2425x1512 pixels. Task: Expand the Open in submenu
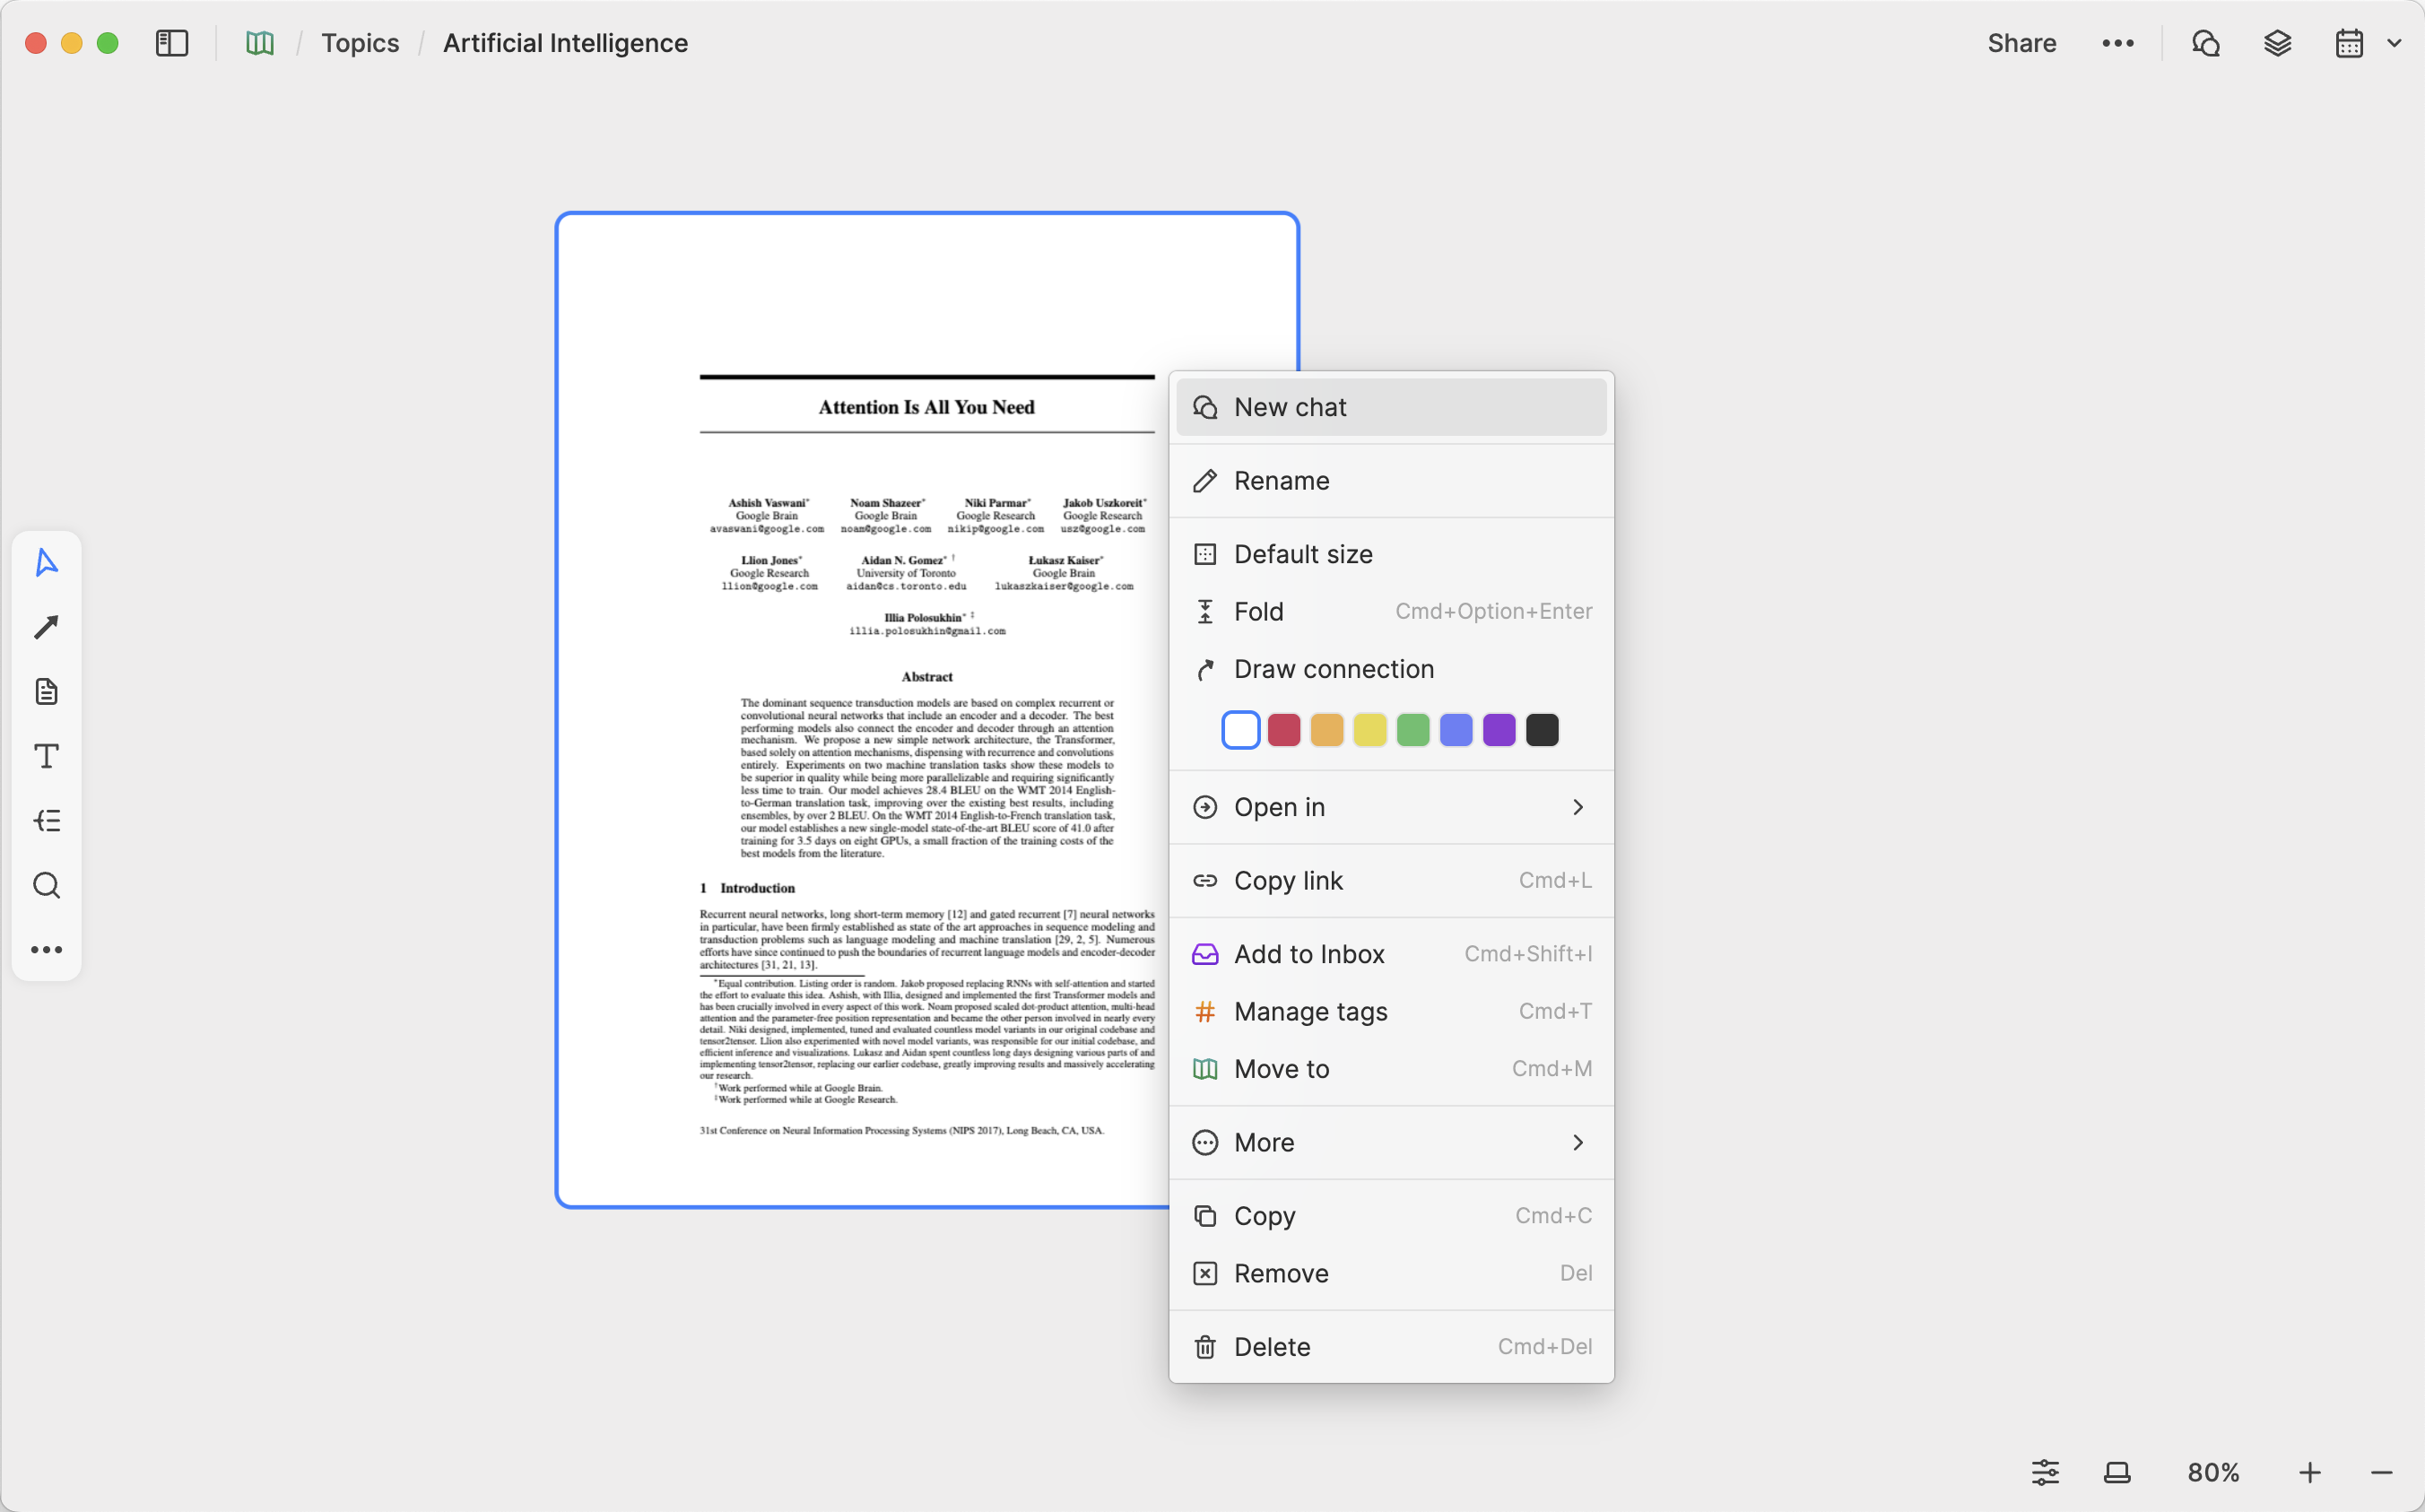[x=1390, y=806]
